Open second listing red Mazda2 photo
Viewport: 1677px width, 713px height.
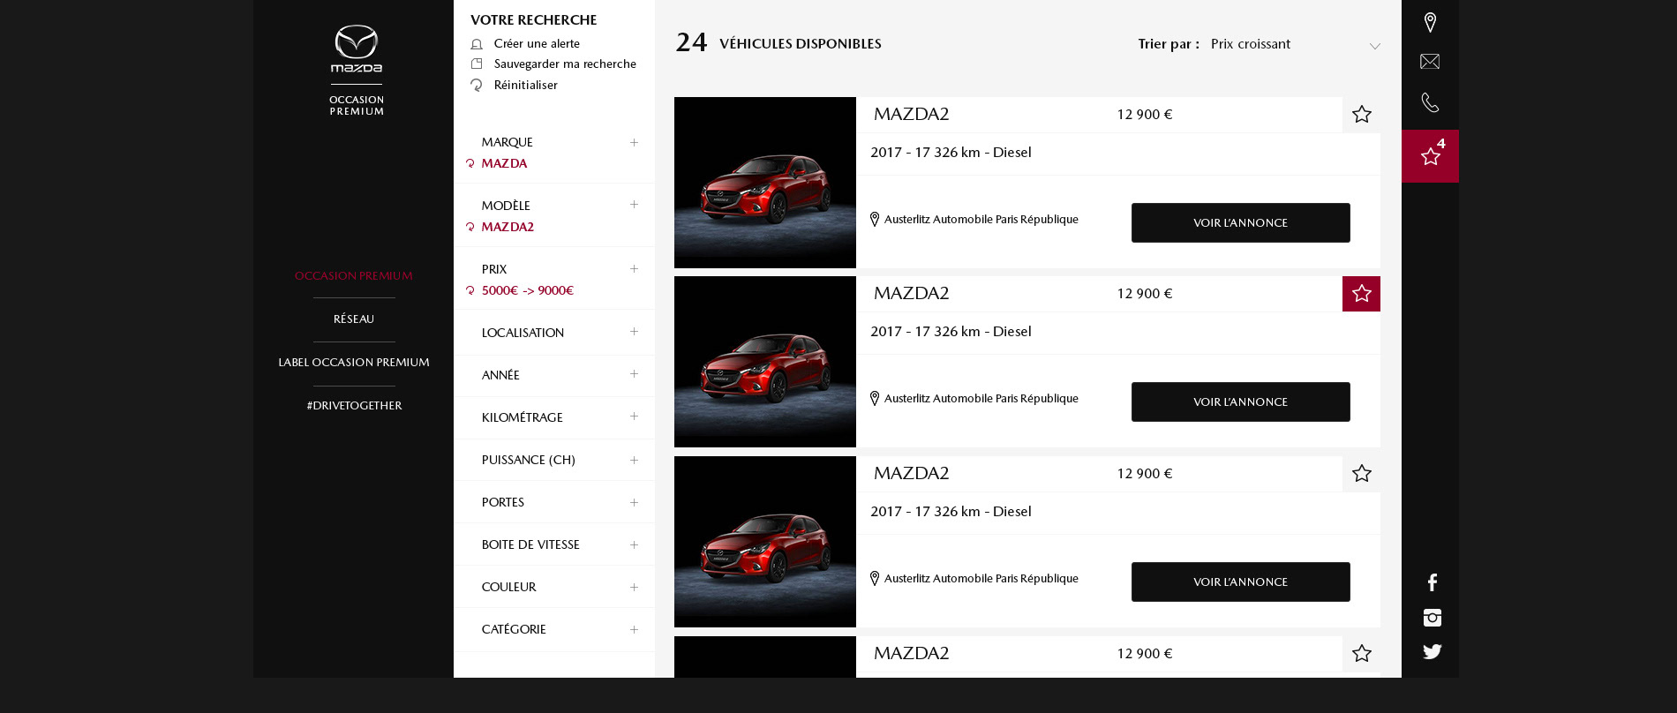(765, 362)
